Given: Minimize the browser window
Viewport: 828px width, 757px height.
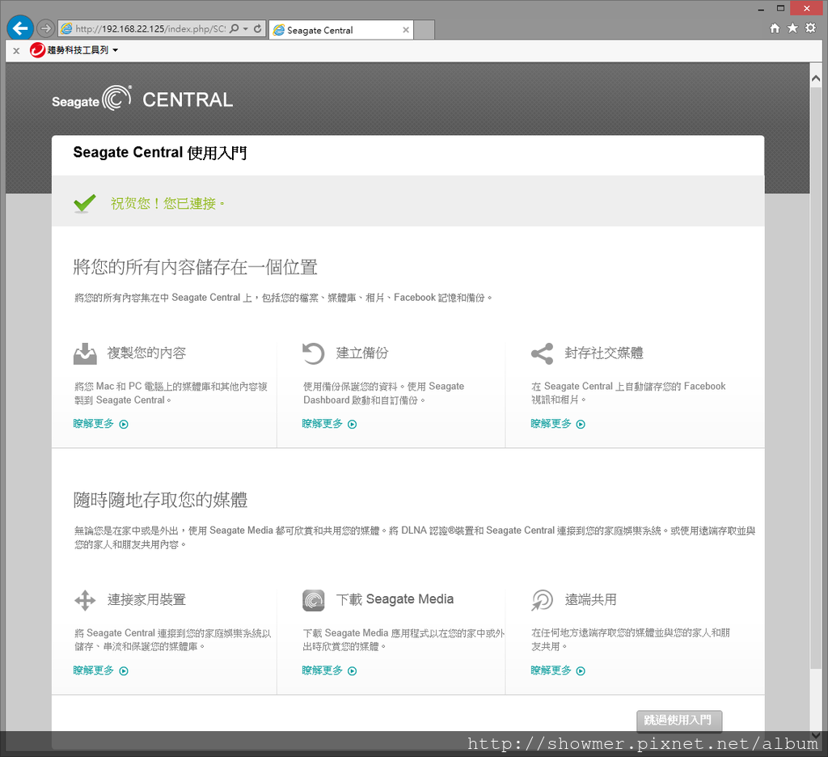Looking at the screenshot, I should 761,8.
